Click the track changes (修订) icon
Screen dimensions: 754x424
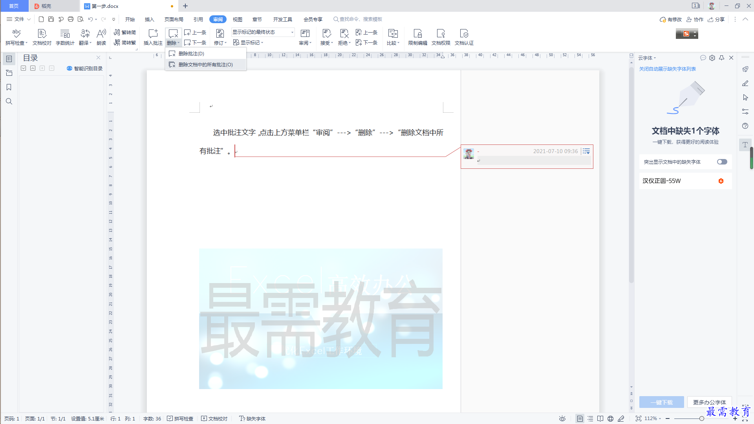point(220,33)
